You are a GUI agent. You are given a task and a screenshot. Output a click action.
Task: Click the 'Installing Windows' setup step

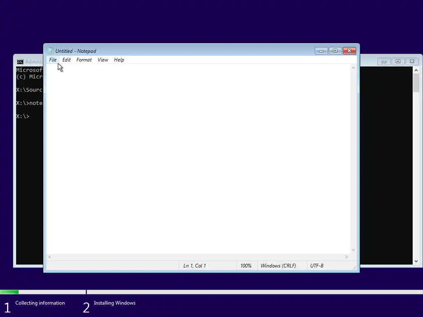point(115,303)
